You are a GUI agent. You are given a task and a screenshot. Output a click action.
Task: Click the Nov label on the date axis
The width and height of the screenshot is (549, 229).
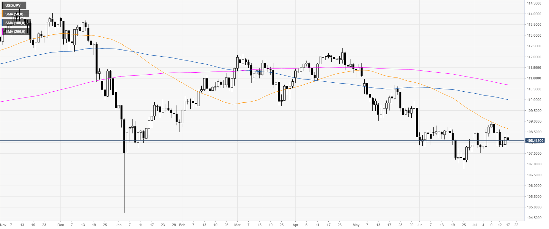[3, 225]
